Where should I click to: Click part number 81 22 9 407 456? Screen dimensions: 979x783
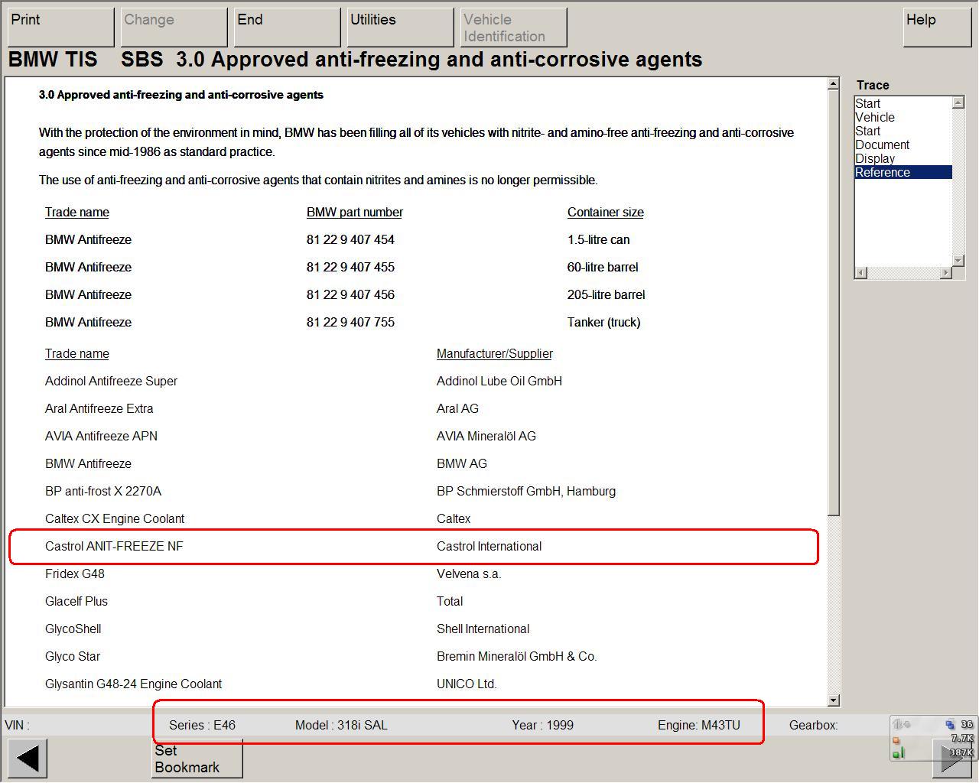[x=350, y=294]
